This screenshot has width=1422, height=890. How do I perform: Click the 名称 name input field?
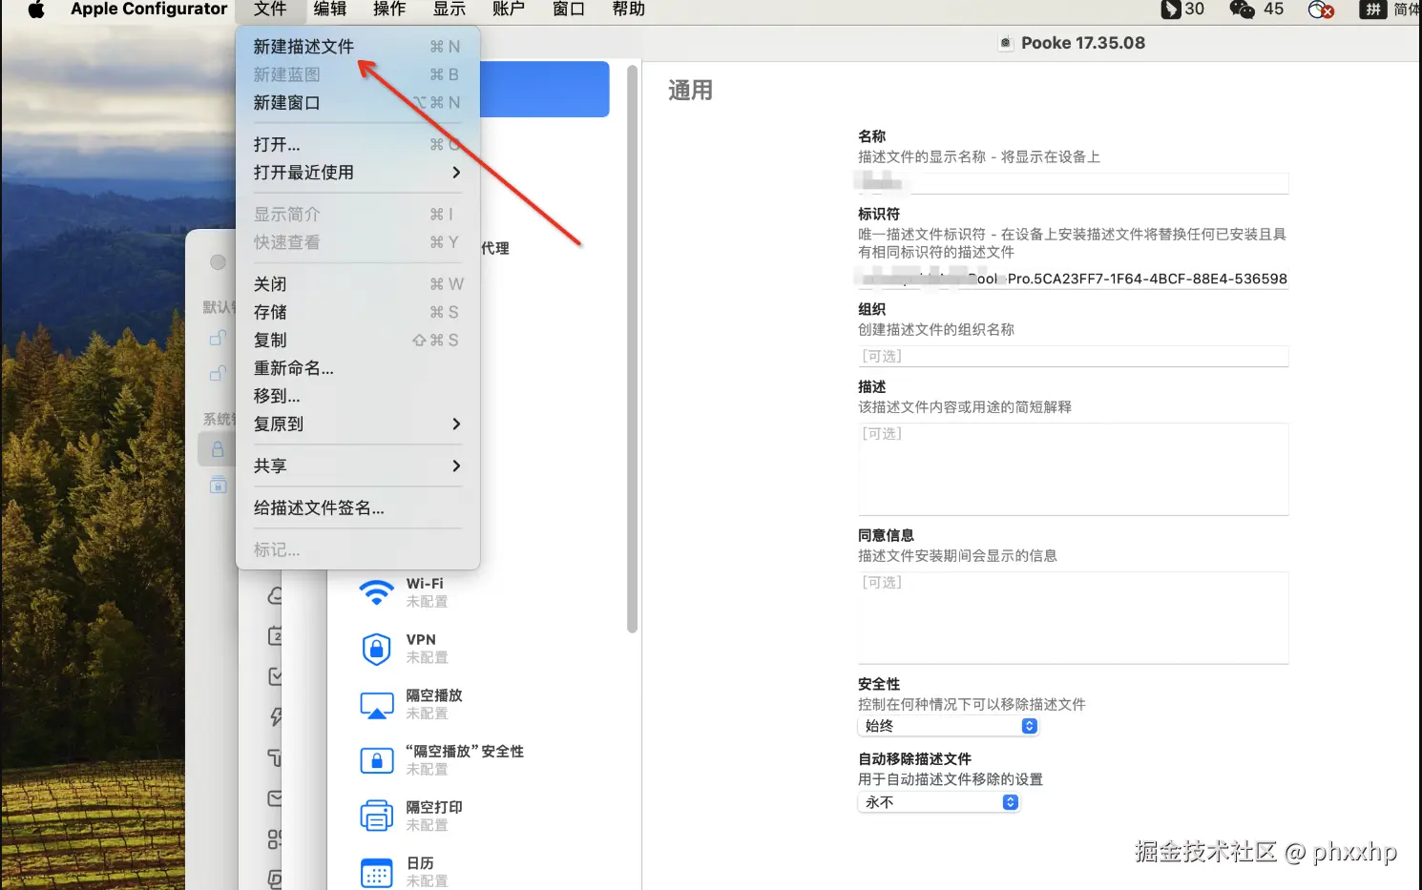pyautogui.click(x=1073, y=182)
